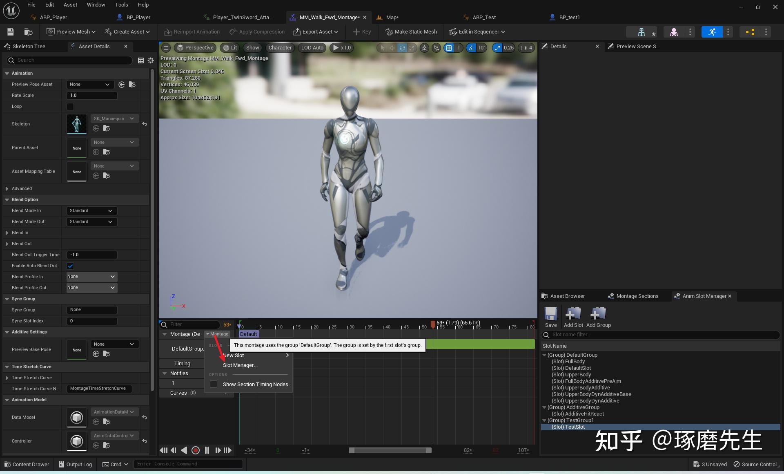Click the pause button in playback controls
Screen dimensions: 784x474
pyautogui.click(x=207, y=450)
